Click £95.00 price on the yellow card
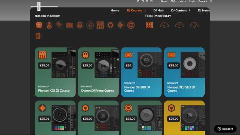This screenshot has height=135, width=240. pos(173,119)
